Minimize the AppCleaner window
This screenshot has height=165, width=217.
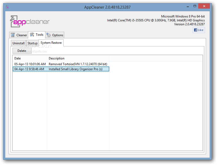(x=188, y=6)
